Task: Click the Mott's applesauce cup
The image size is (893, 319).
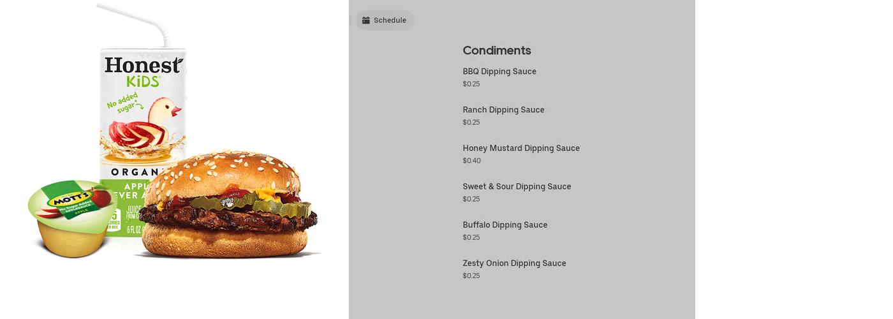Action: point(71,218)
